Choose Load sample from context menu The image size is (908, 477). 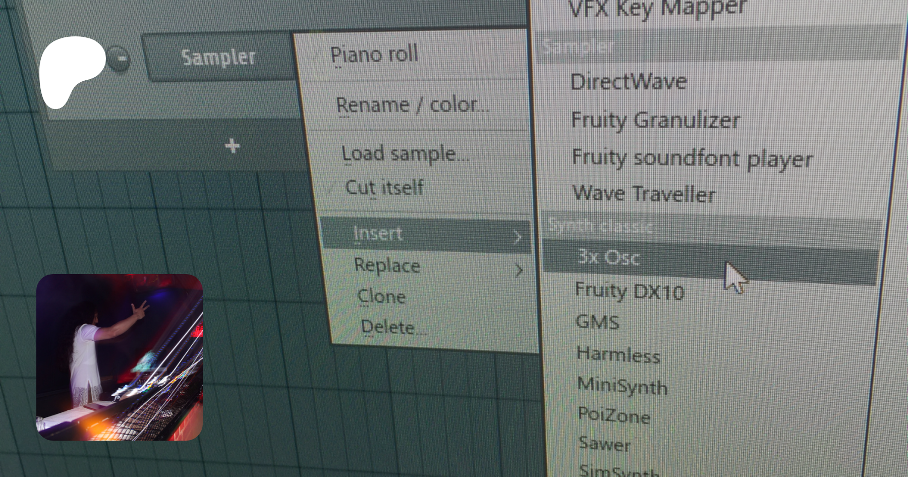tap(405, 153)
